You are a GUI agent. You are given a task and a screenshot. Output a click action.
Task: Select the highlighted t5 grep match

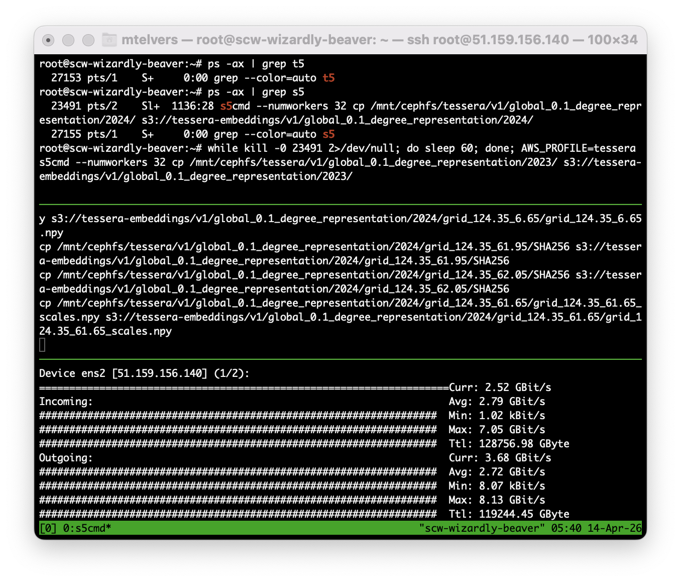(328, 78)
